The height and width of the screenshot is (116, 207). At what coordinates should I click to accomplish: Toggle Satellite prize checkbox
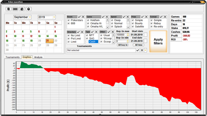133,26
